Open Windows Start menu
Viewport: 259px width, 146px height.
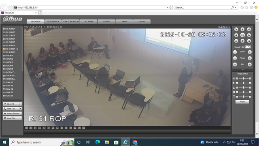pyautogui.click(x=4, y=142)
